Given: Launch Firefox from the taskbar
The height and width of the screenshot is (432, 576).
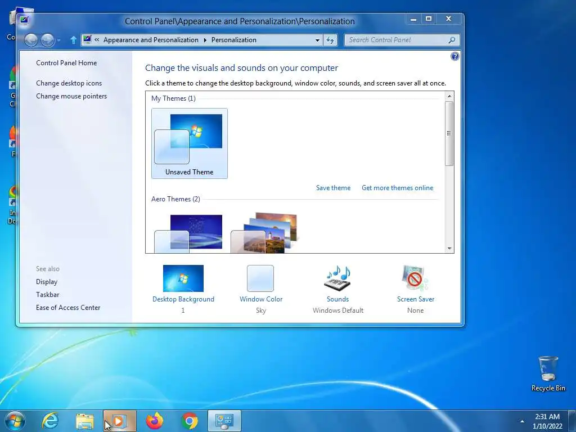Looking at the screenshot, I should pos(155,421).
